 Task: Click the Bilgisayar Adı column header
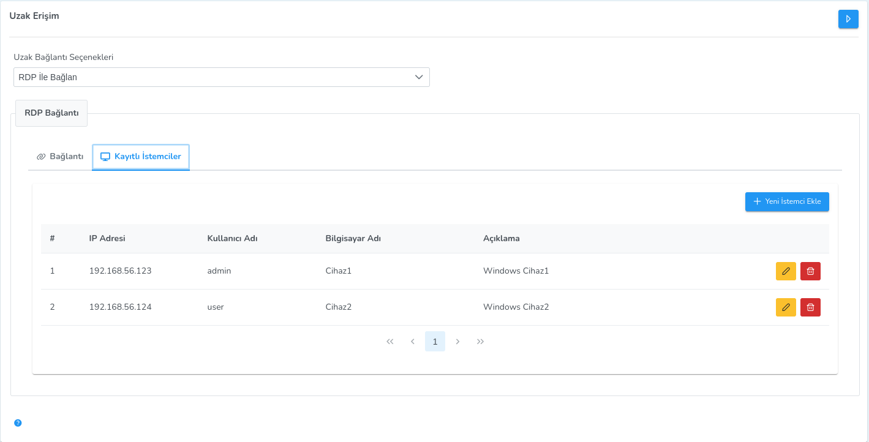[353, 238]
